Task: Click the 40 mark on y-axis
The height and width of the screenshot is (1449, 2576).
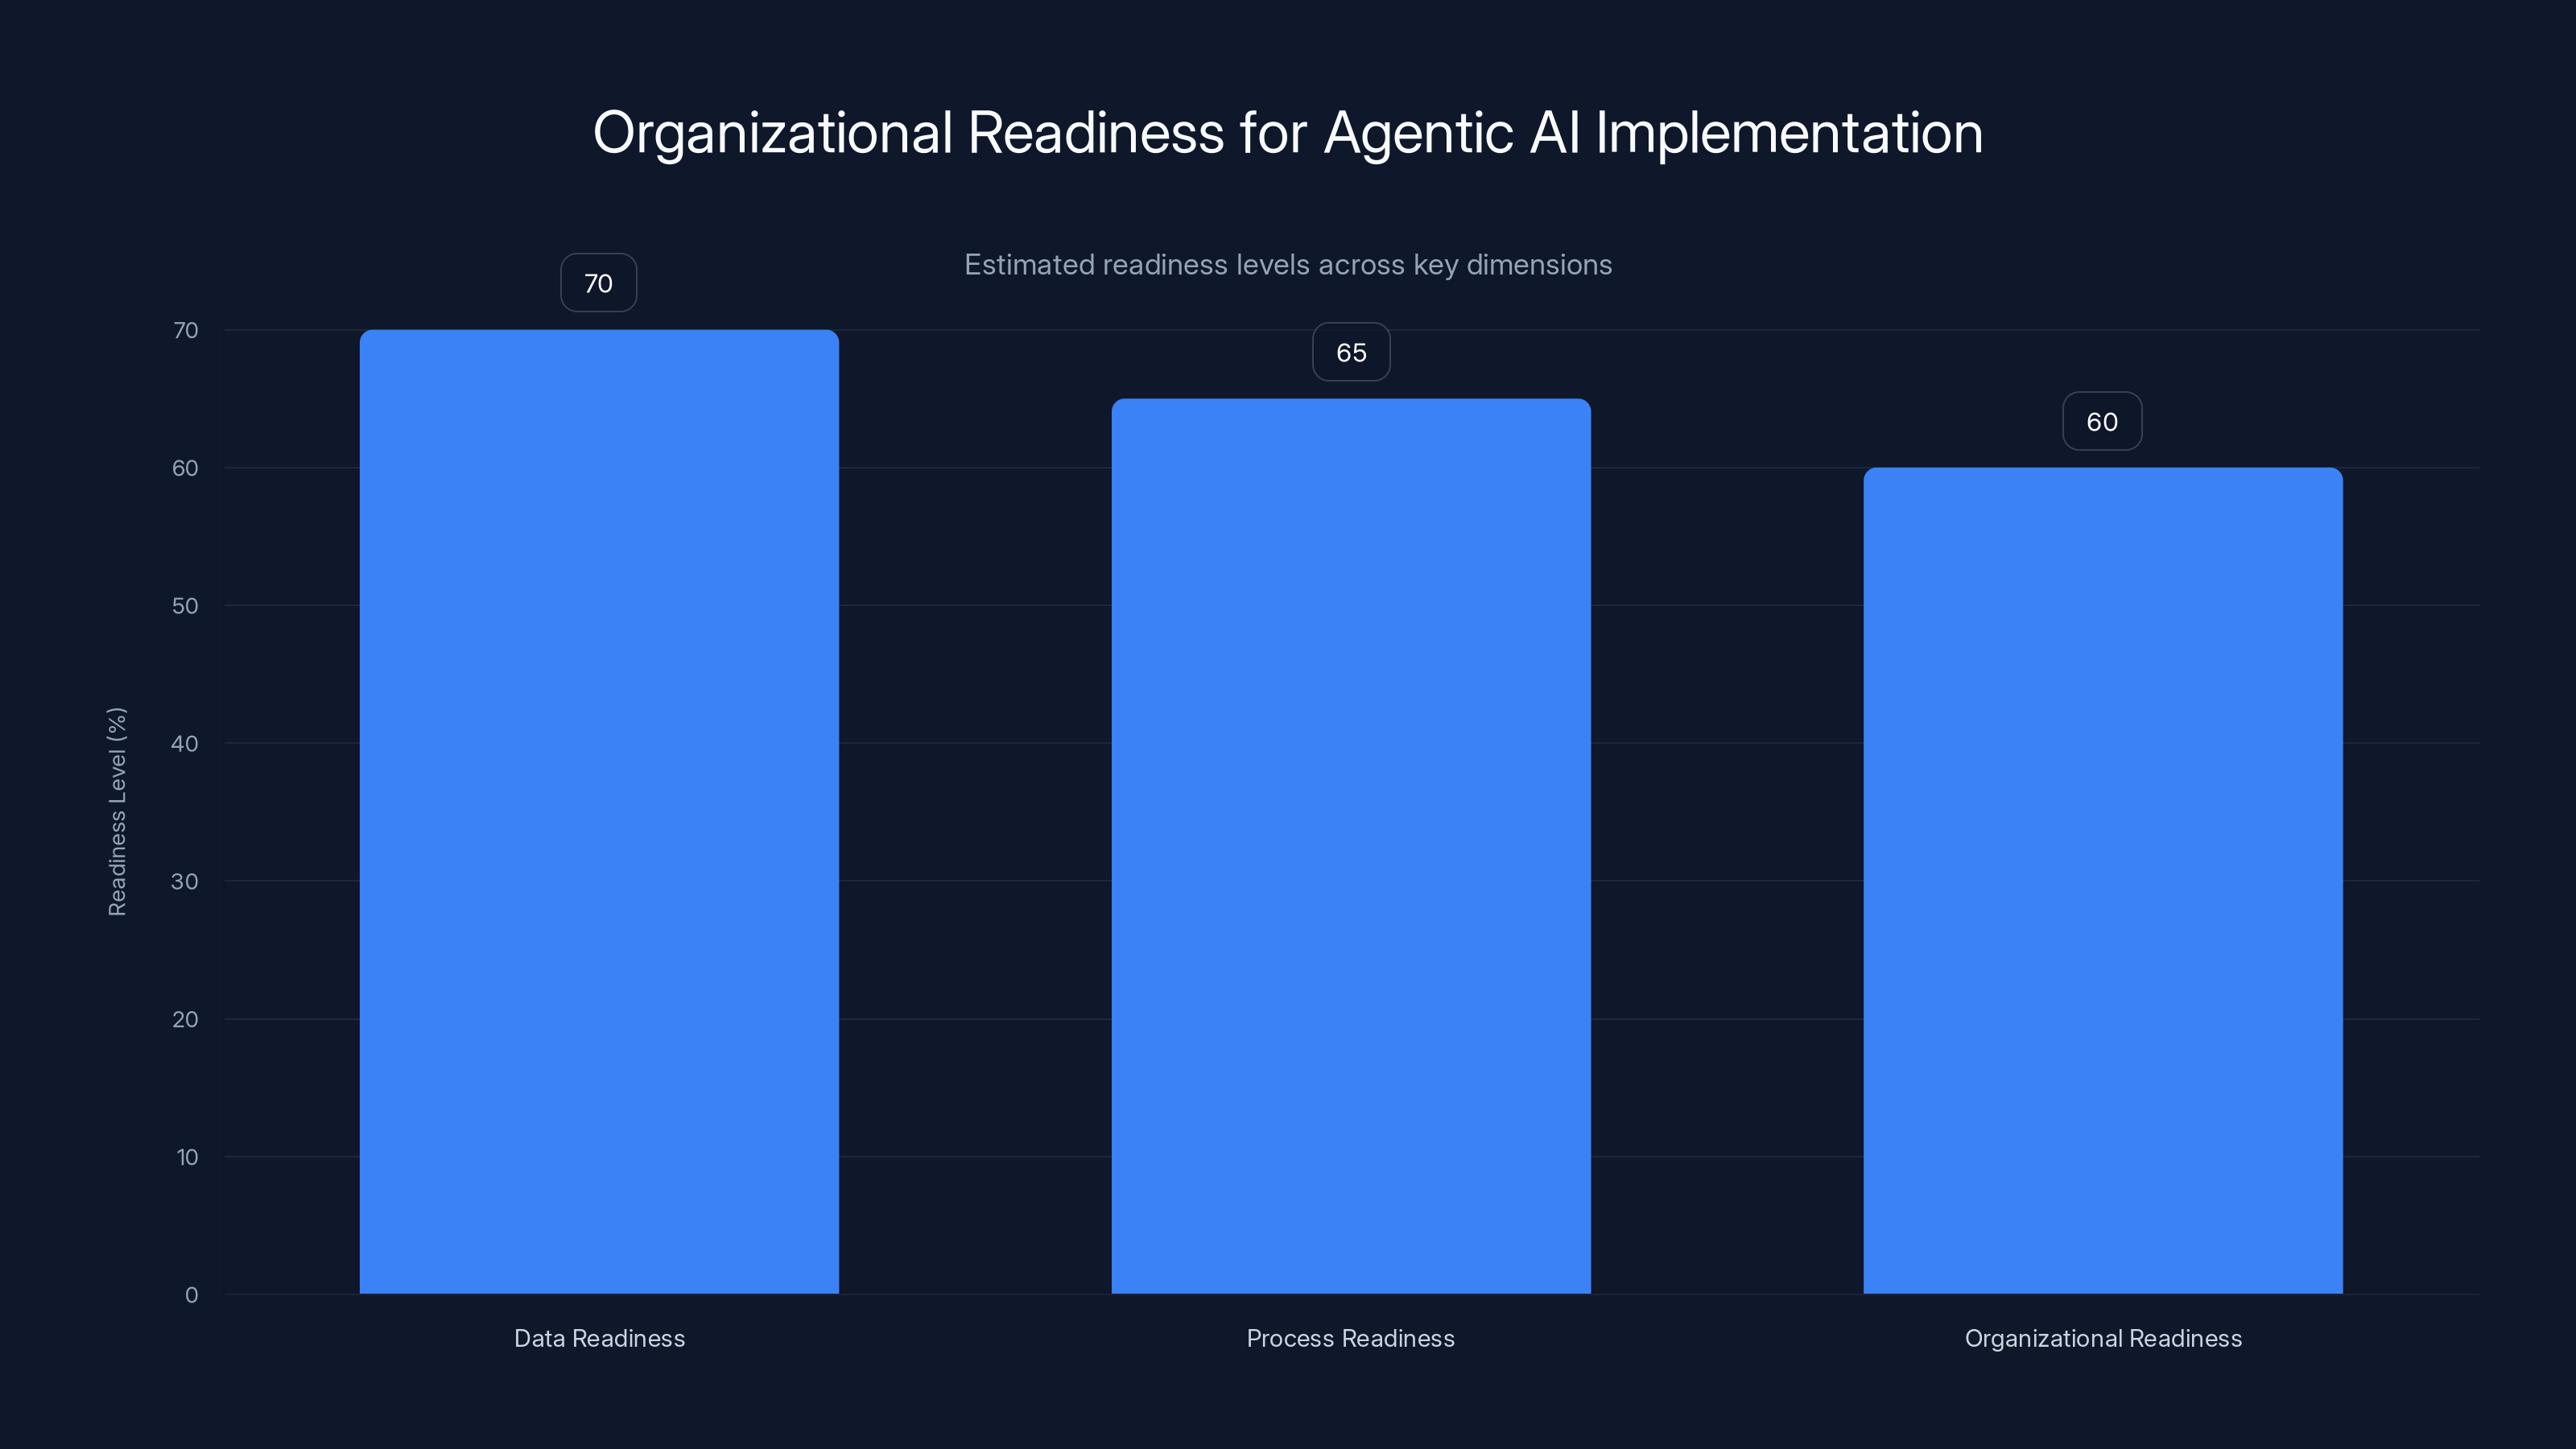Action: pyautogui.click(x=185, y=743)
